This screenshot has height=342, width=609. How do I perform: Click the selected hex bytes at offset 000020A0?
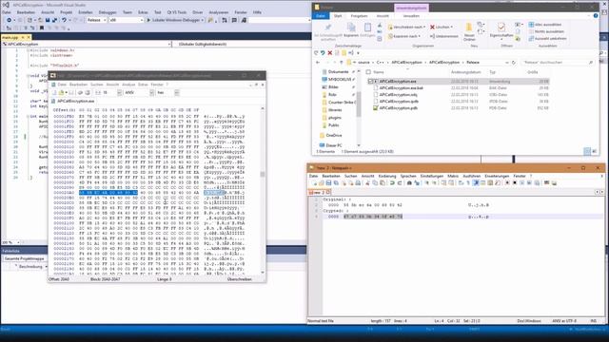coord(108,192)
